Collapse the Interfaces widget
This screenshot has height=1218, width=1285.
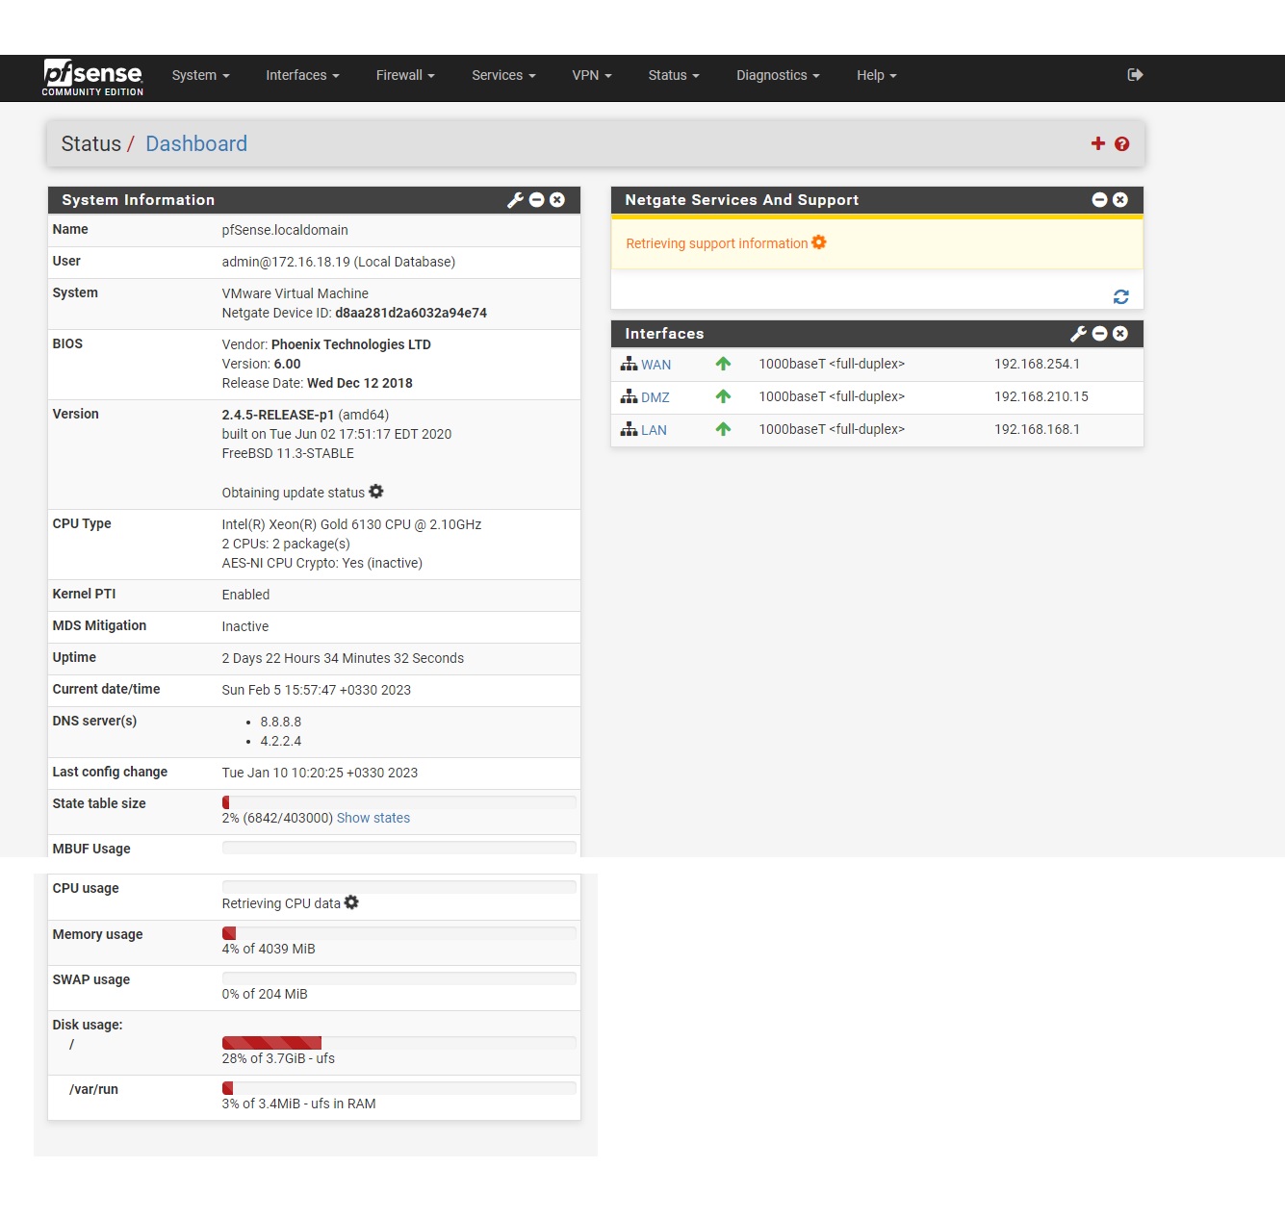pos(1099,334)
